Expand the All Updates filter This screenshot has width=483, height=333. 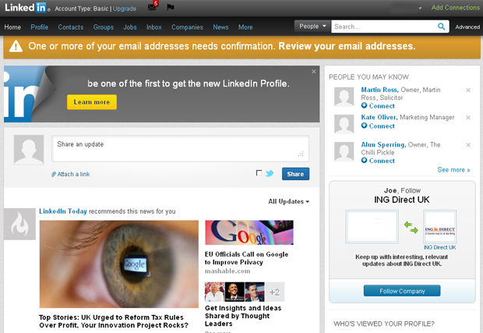(x=288, y=201)
